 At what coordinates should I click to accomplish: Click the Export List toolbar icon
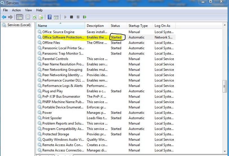tap(41, 17)
